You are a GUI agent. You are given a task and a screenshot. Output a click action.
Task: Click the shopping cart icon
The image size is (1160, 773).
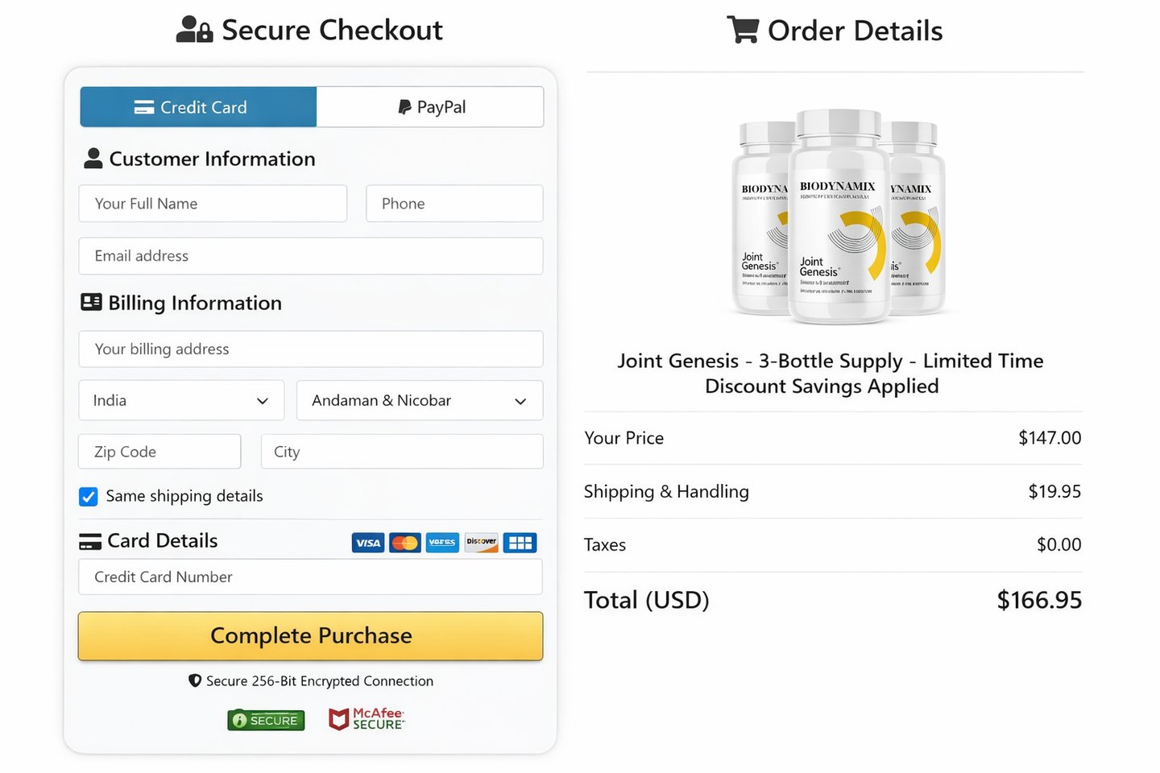[x=742, y=30]
